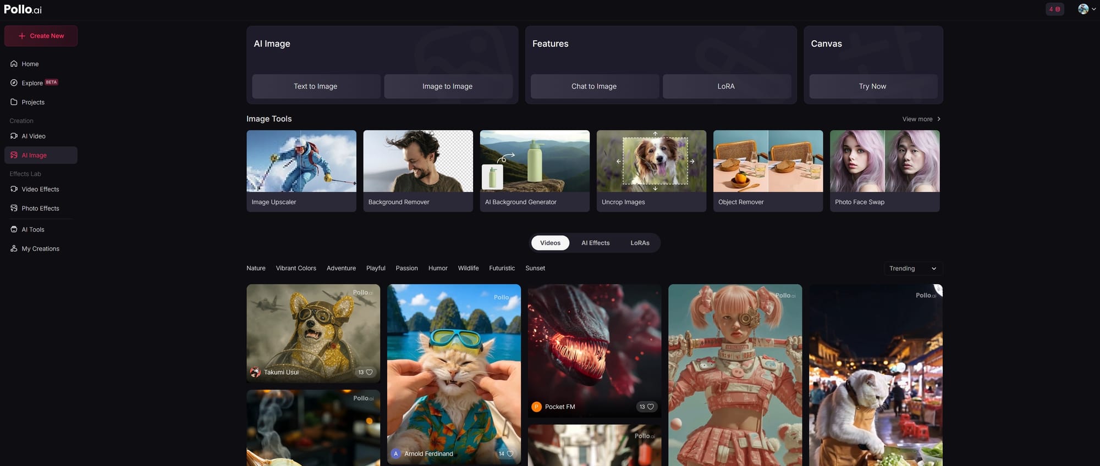Open the Photo Face Swap card

(884, 171)
